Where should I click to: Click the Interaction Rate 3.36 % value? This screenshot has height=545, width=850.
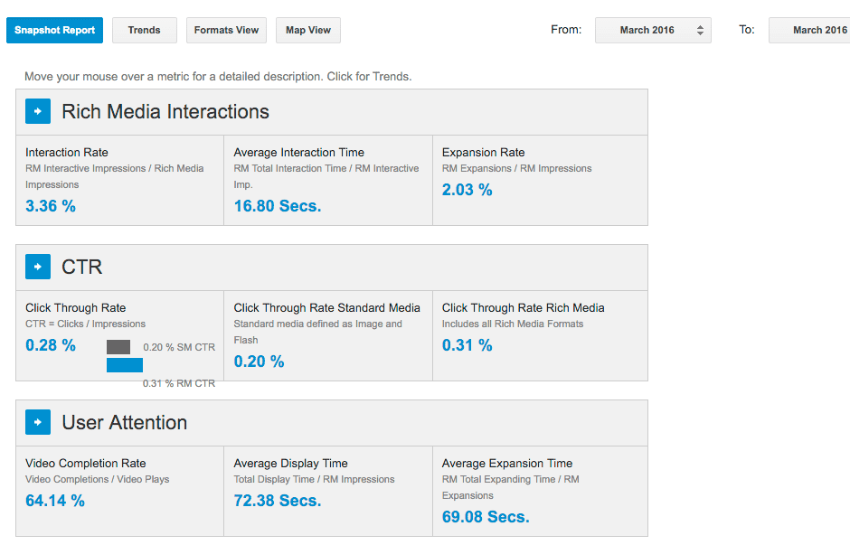tap(51, 206)
